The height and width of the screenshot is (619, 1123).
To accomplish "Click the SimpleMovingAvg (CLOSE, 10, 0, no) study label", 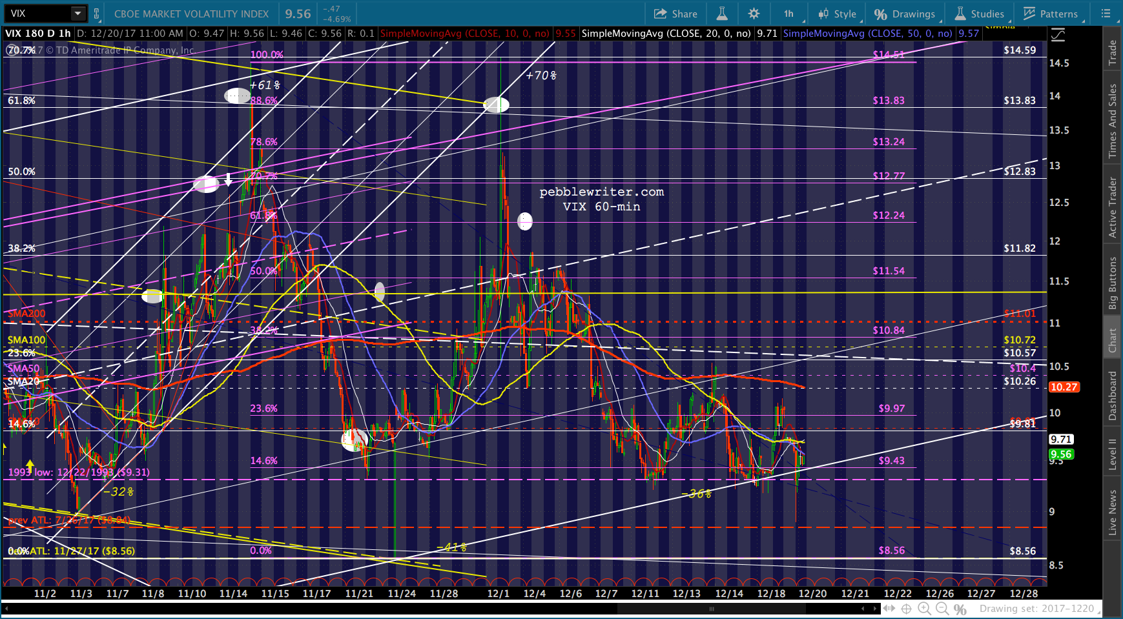I will (465, 34).
